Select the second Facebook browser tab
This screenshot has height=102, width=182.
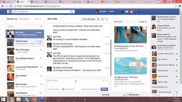click(22, 2)
